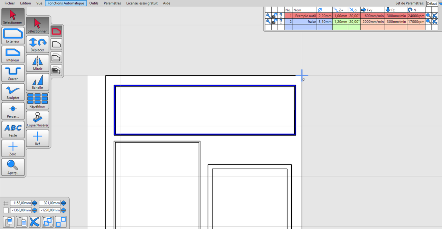442x229 pixels.
Task: Click the 2000mm/min feed cell
Action: (x=372, y=21)
